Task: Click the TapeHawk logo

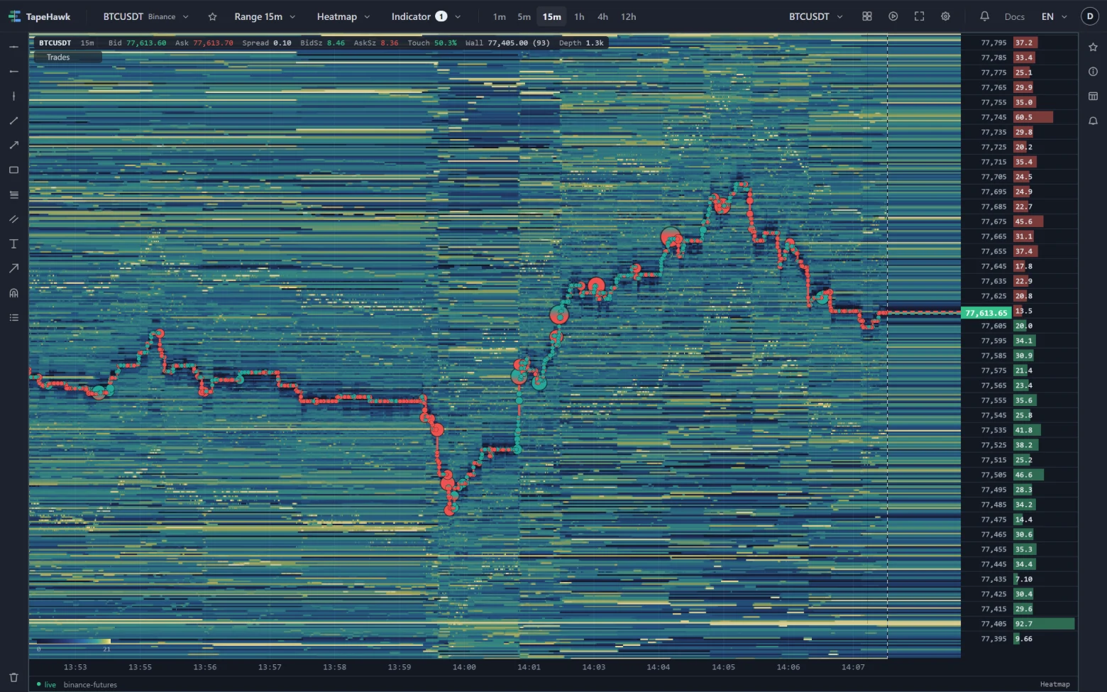Action: click(x=40, y=16)
